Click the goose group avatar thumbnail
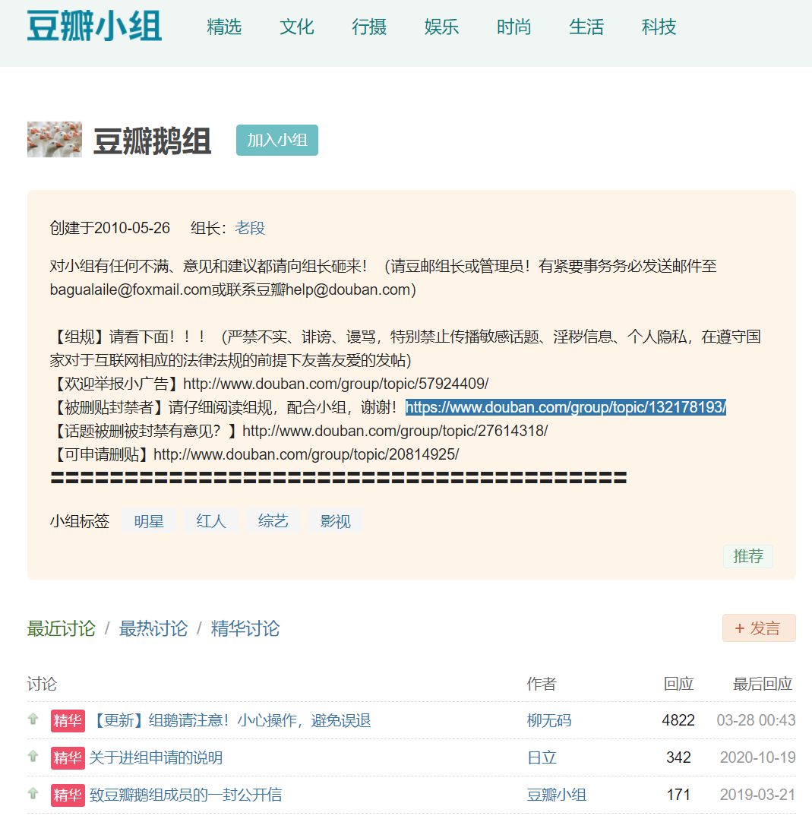The height and width of the screenshot is (819, 812). [x=54, y=140]
